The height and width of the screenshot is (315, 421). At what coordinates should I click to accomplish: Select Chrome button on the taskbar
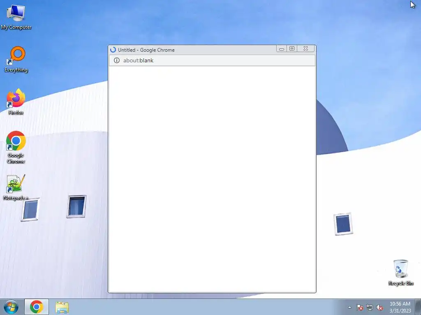(37, 307)
